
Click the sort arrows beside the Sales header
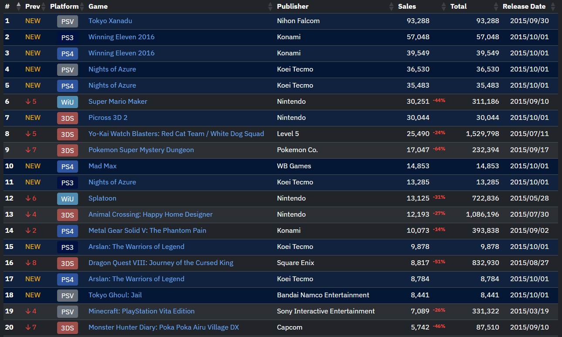[444, 7]
